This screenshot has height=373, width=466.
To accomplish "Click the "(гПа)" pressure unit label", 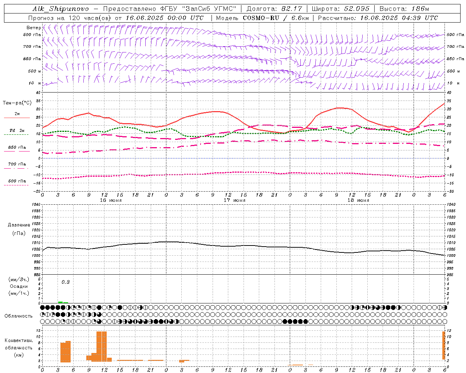I will point(19,233).
